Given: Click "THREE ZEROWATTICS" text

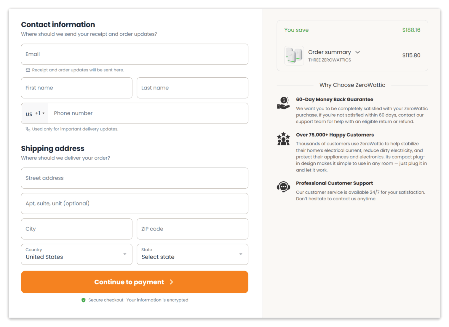Looking at the screenshot, I should click(x=330, y=60).
